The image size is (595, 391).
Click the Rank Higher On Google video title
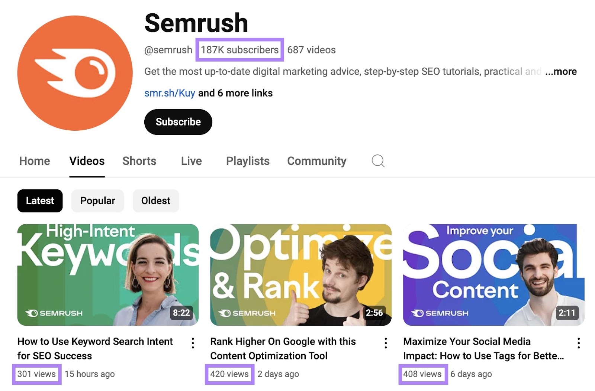point(283,348)
